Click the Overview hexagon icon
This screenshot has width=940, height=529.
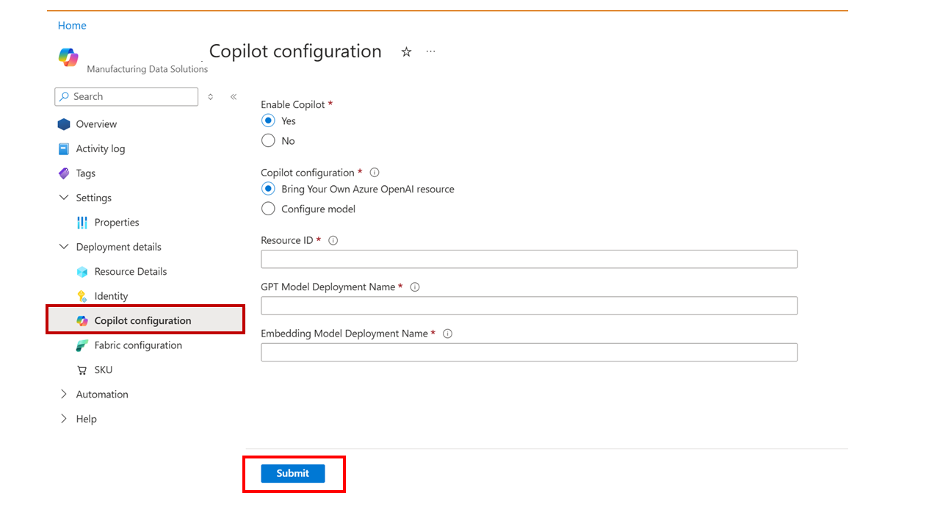tap(64, 124)
